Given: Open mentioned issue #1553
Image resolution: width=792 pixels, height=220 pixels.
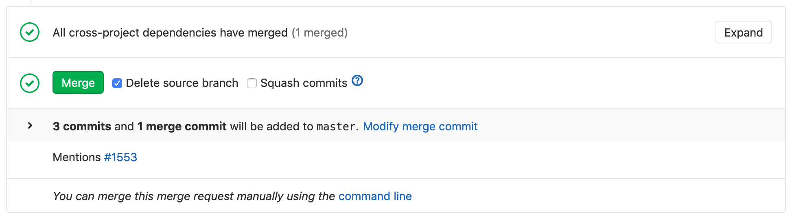Looking at the screenshot, I should 120,157.
